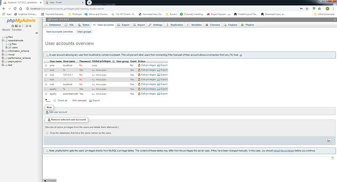Expand the users table node
Image resolution: width=337 pixels, height=182 pixels.
pos(6,47)
